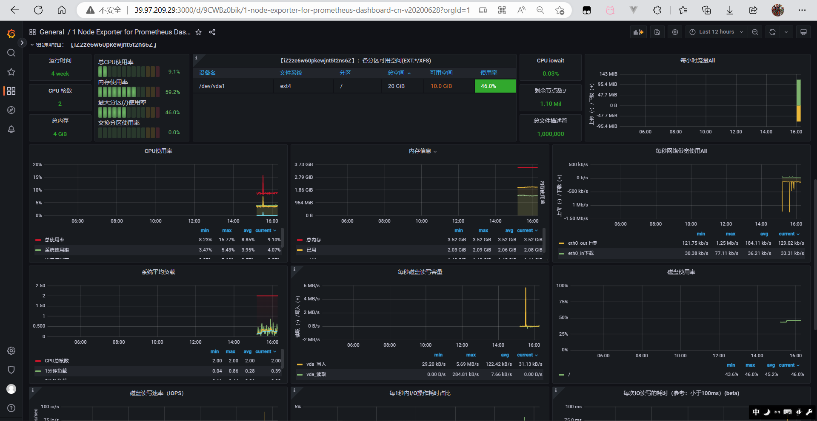This screenshot has height=421, width=817.
Task: Change color of vda_读取 series swatch
Action: click(300, 375)
